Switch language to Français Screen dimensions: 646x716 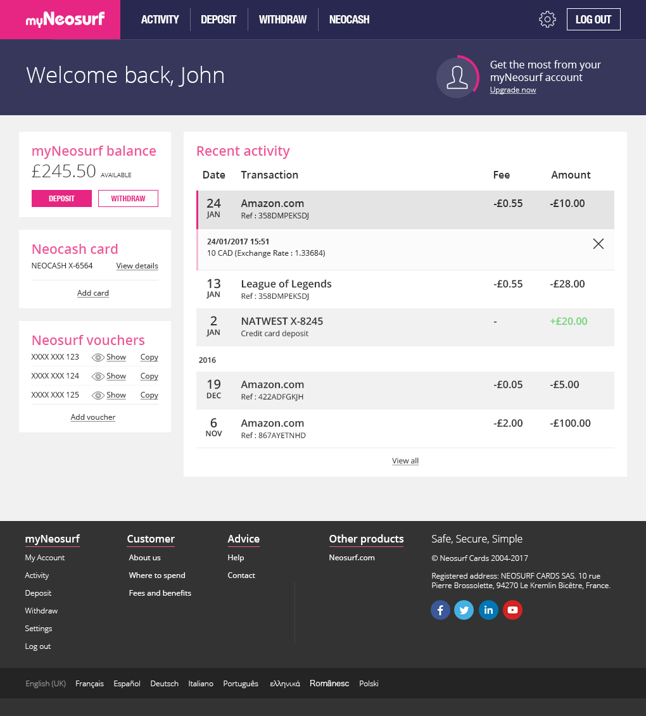89,684
